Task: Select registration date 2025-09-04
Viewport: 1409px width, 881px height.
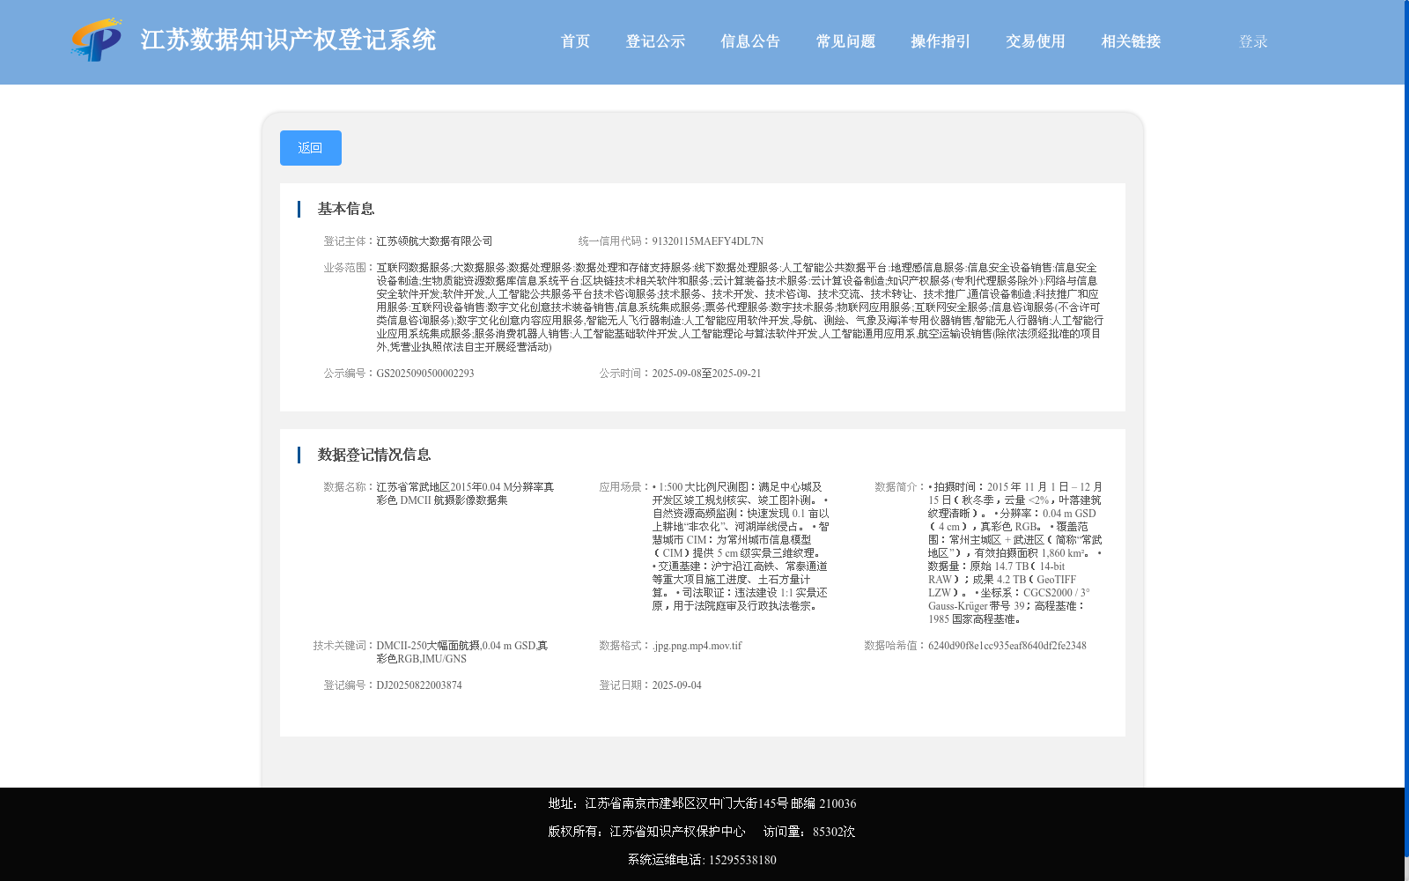Action: point(676,685)
